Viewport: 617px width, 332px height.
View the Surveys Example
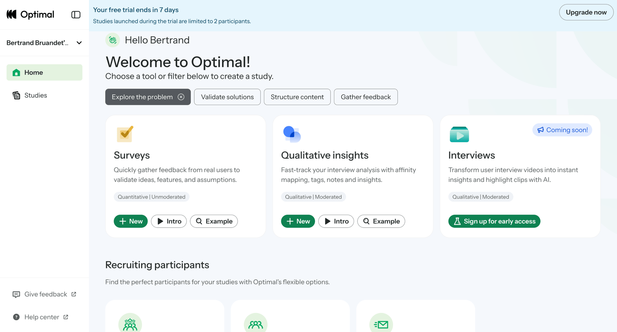pyautogui.click(x=214, y=221)
